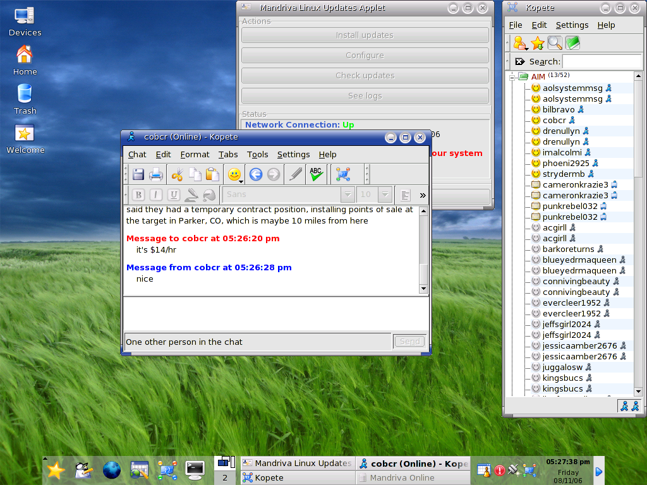This screenshot has width=647, height=485.
Task: Open the Kopete set status dropdown icon
Action: tap(520, 43)
